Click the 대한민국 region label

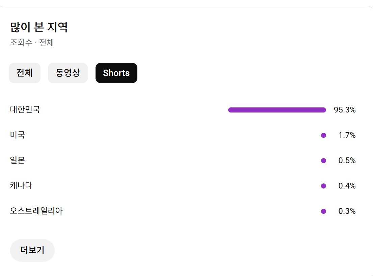pos(25,110)
